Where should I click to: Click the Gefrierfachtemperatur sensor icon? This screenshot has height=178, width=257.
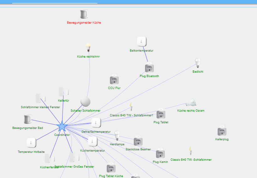tap(96, 123)
